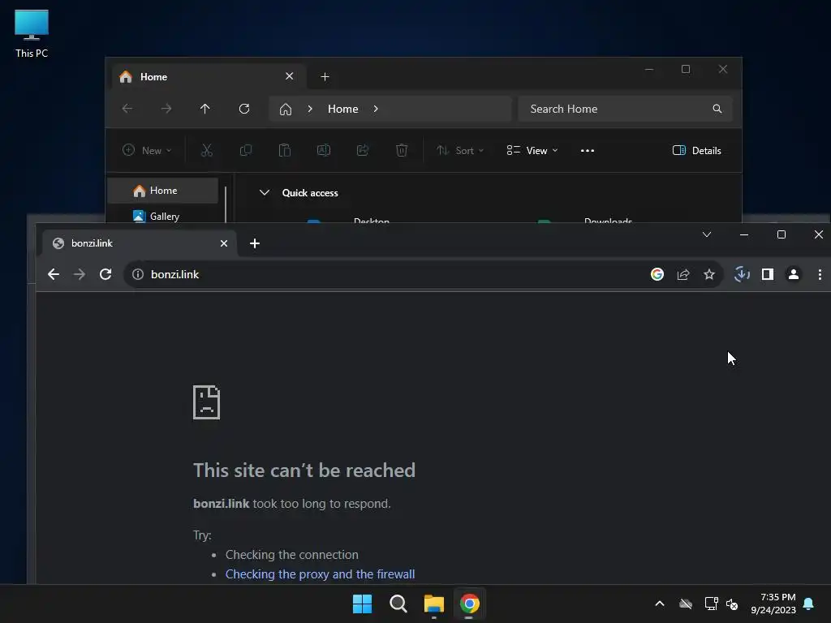Select the bonzi.link tab
This screenshot has height=623, width=831.
click(139, 243)
